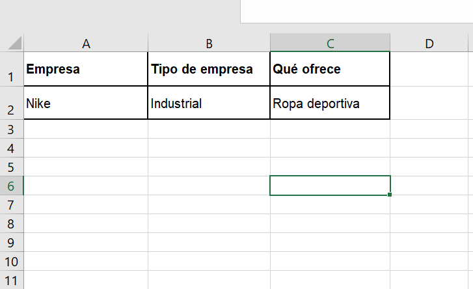
Task: Select row 11 header
Action: click(x=11, y=281)
